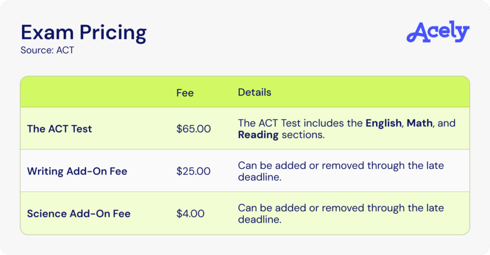Select the $4.00 fee amount
This screenshot has height=255, width=490.
point(190,213)
